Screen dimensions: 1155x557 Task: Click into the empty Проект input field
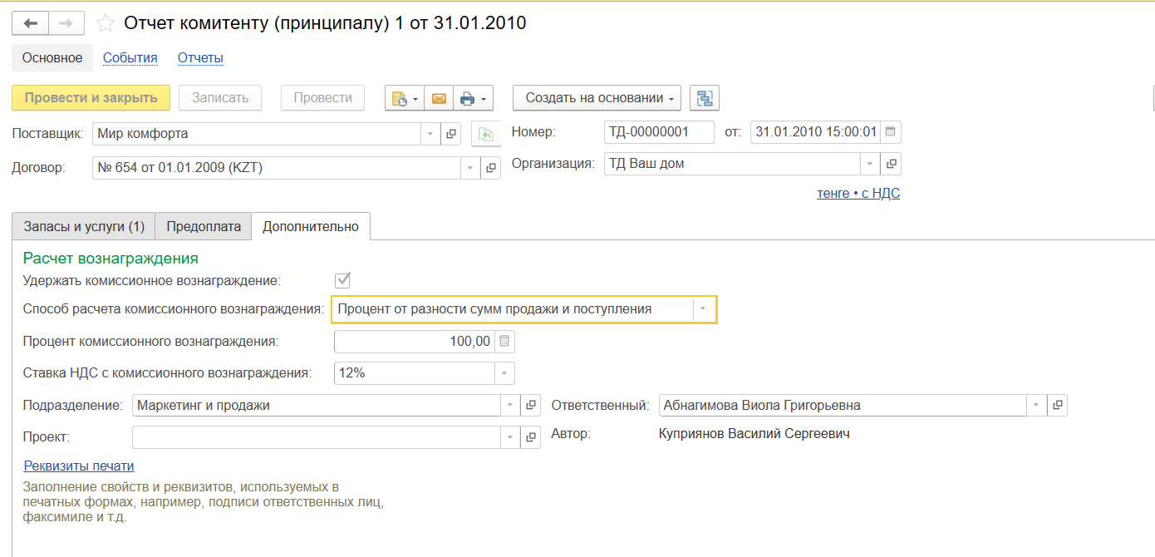[x=316, y=437]
